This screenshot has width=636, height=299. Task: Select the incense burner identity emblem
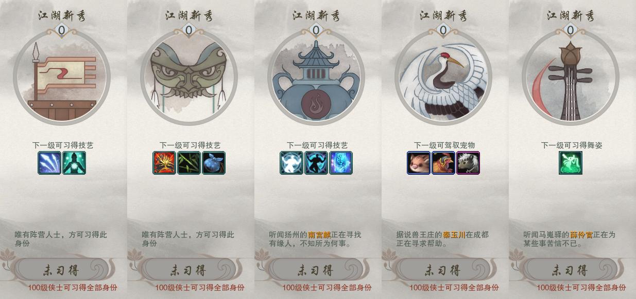click(316, 77)
